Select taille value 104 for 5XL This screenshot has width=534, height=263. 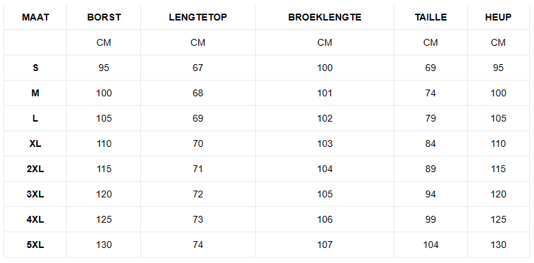tap(431, 245)
